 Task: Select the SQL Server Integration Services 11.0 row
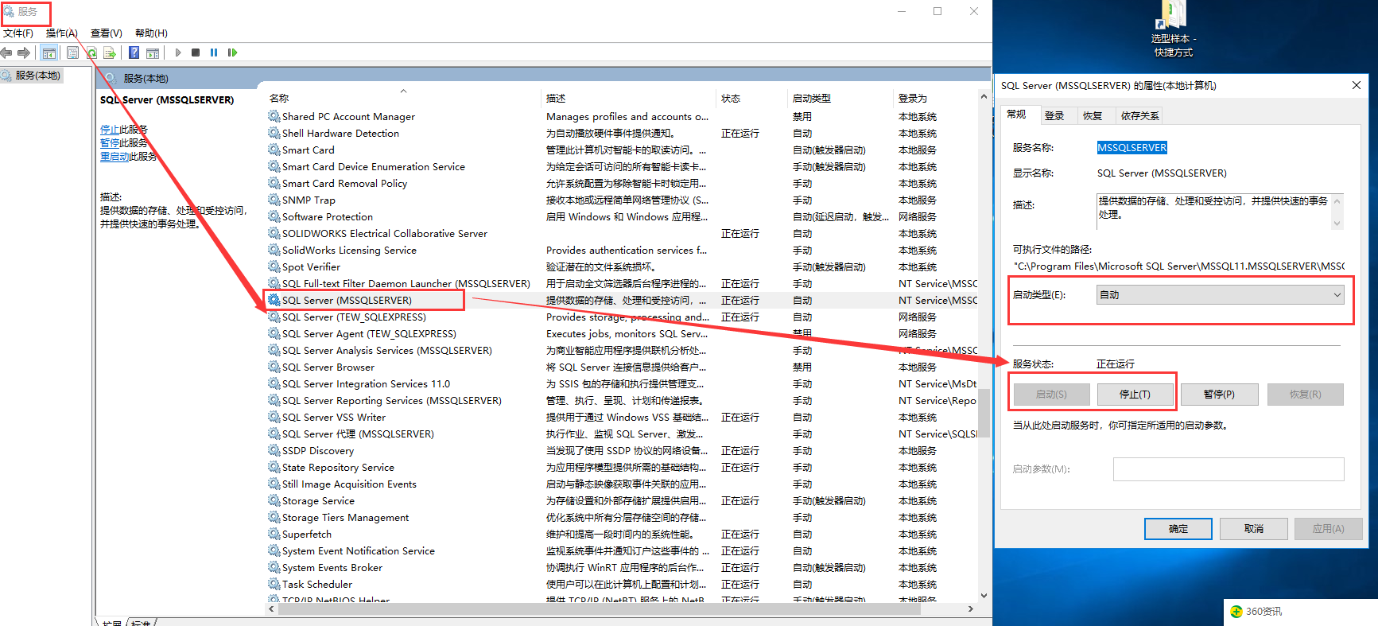pyautogui.click(x=623, y=383)
